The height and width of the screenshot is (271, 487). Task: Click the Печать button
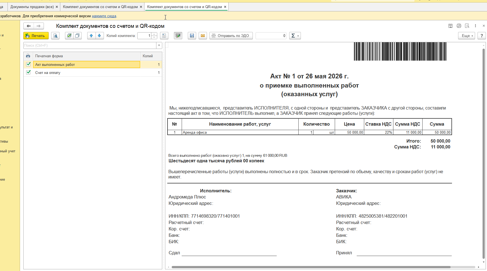pyautogui.click(x=36, y=36)
